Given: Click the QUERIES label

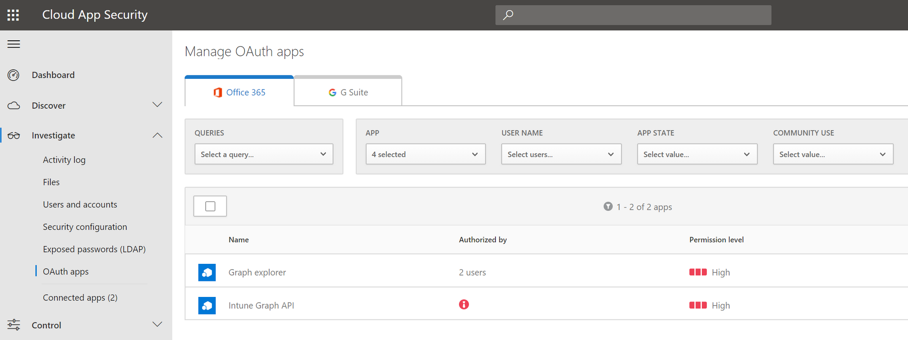Looking at the screenshot, I should click(x=209, y=133).
